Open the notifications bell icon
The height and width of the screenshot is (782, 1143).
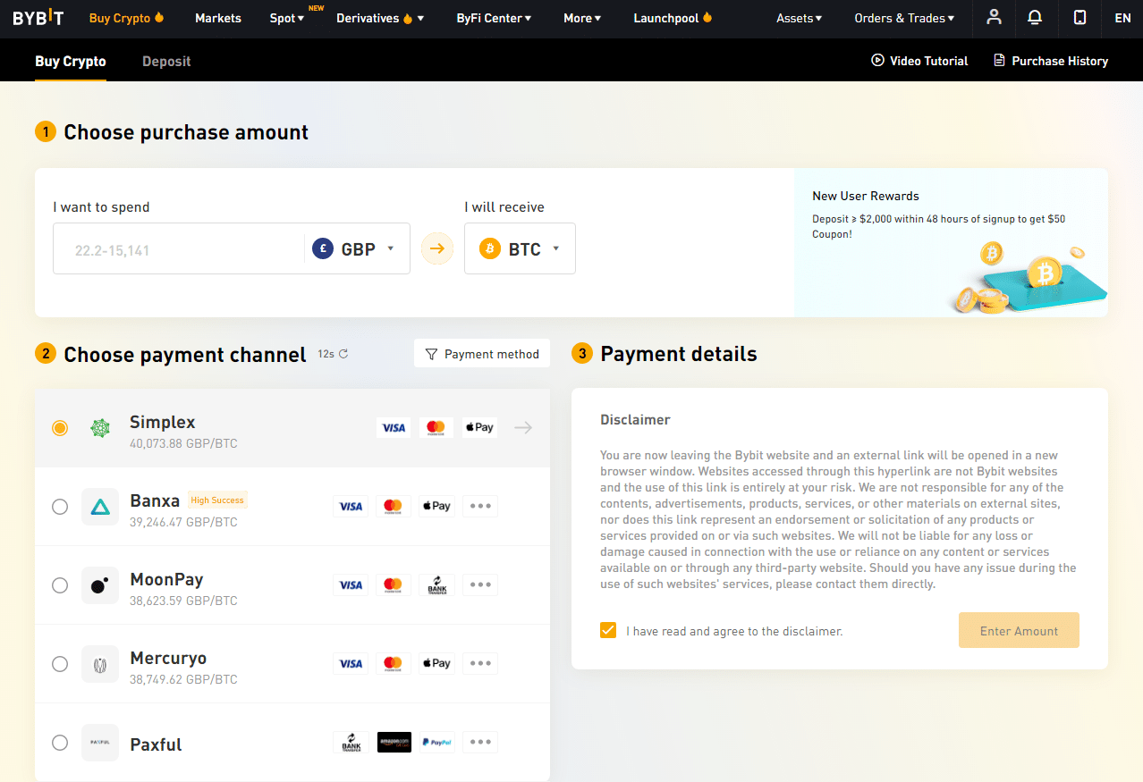click(x=1035, y=18)
